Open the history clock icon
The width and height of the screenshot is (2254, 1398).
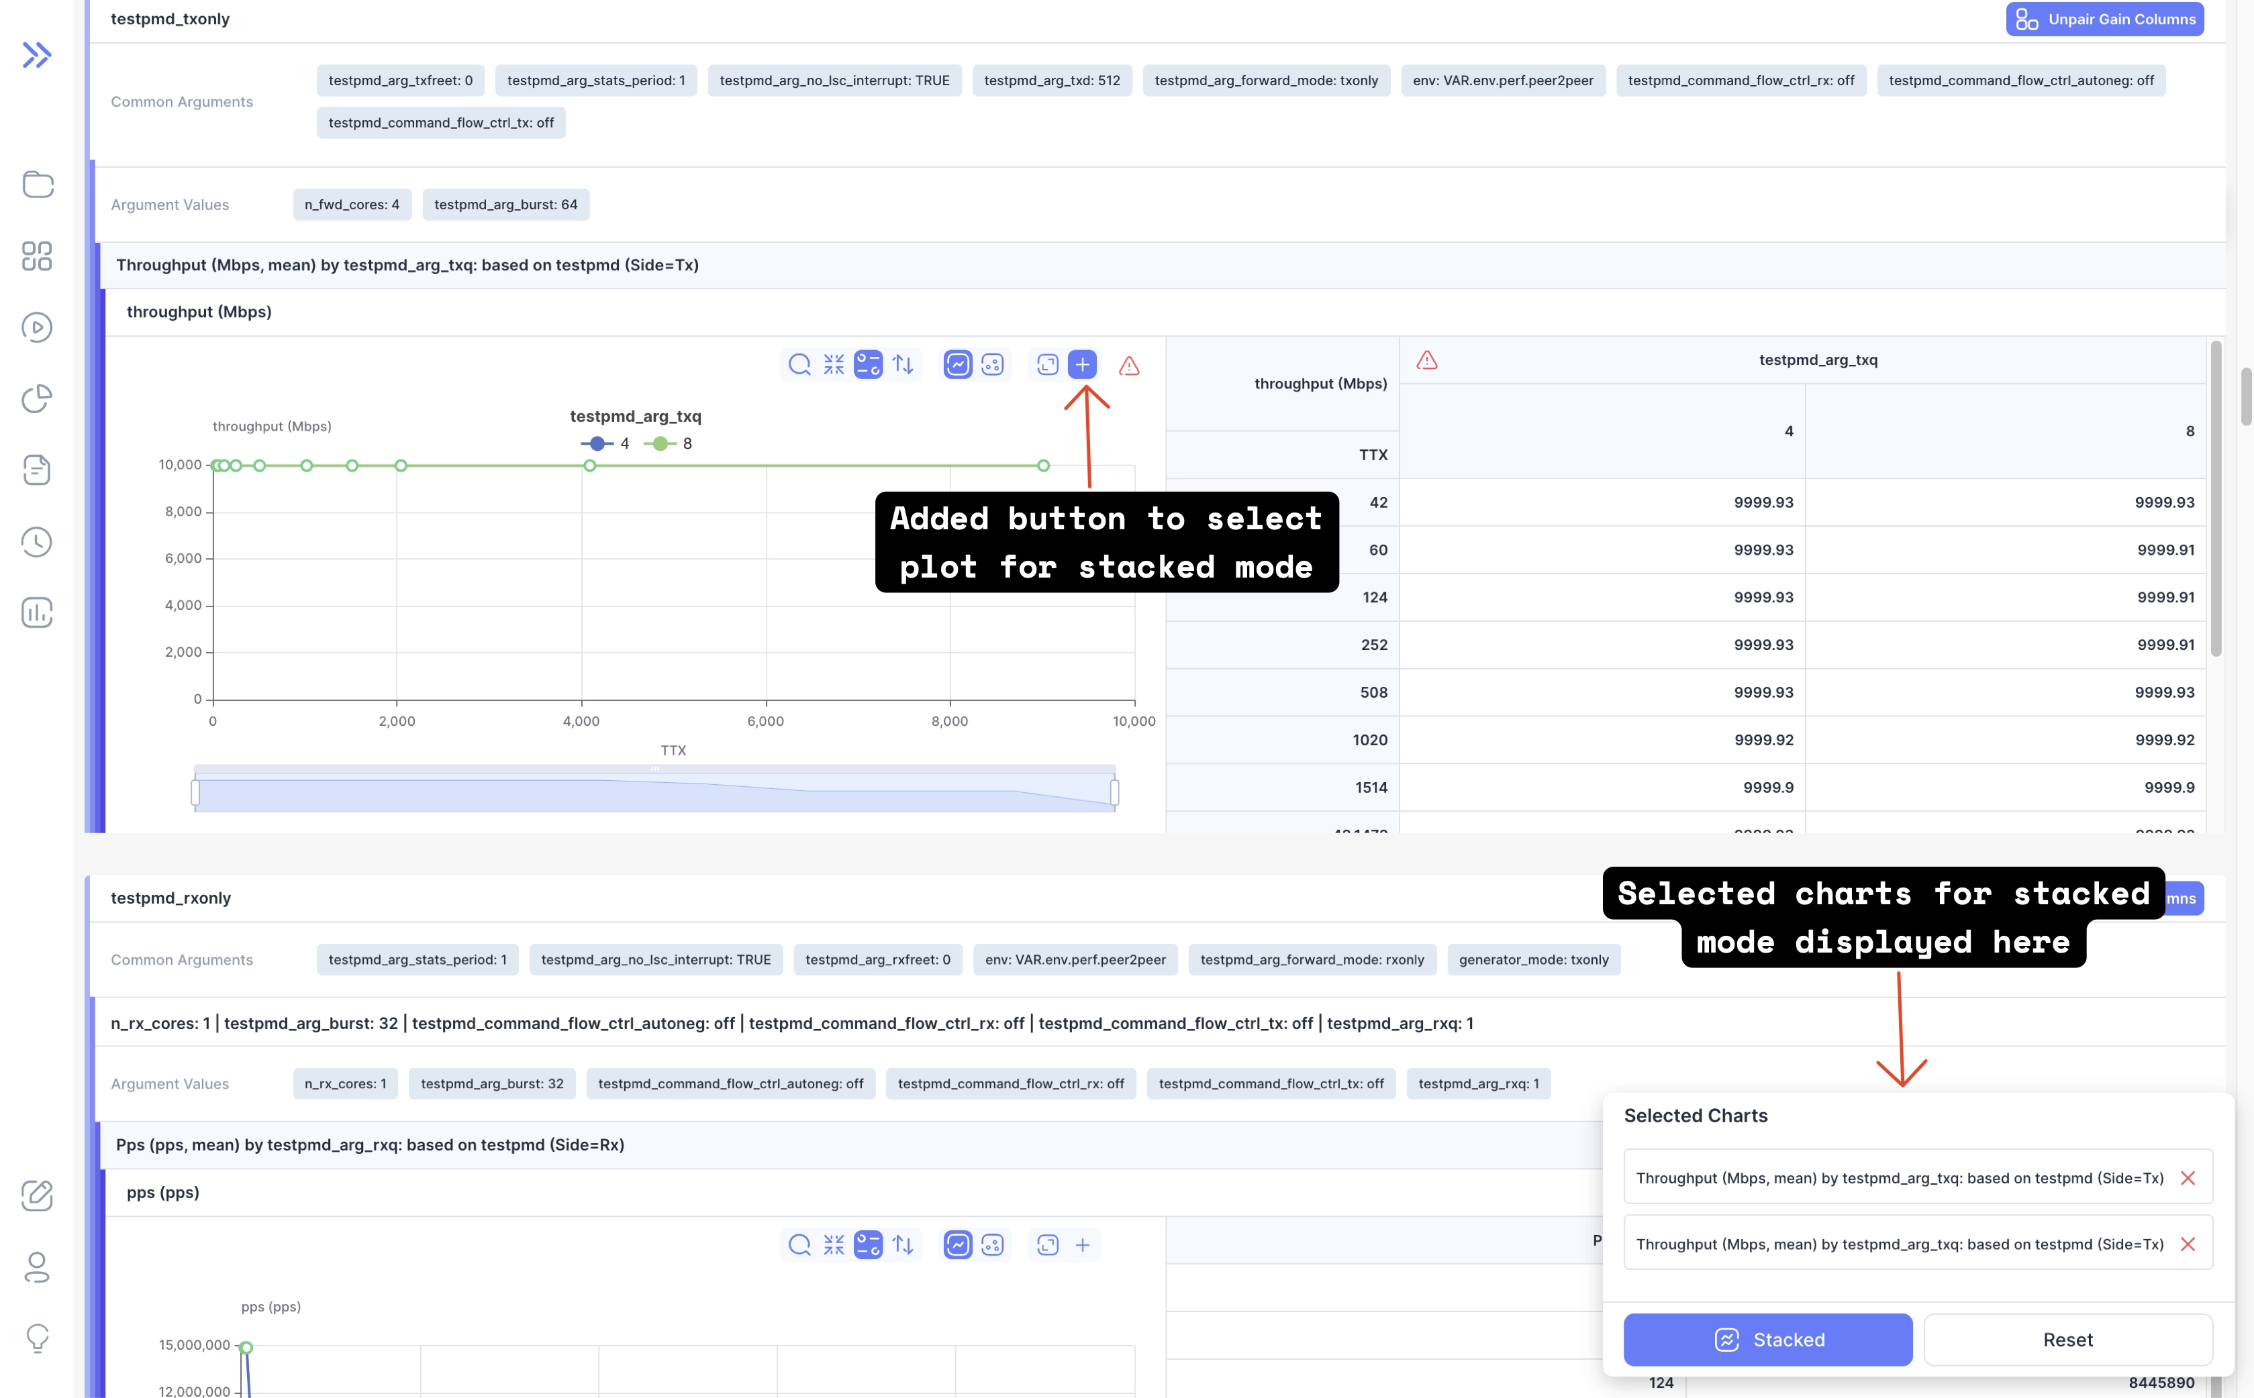[x=37, y=542]
